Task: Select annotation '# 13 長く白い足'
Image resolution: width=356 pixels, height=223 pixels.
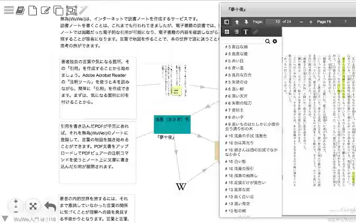Action: [239, 197]
